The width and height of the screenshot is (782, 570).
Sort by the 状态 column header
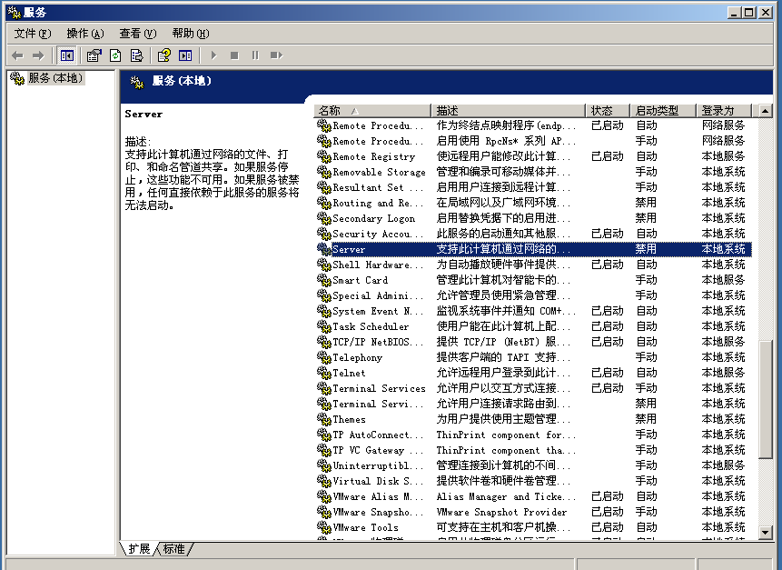tap(608, 110)
